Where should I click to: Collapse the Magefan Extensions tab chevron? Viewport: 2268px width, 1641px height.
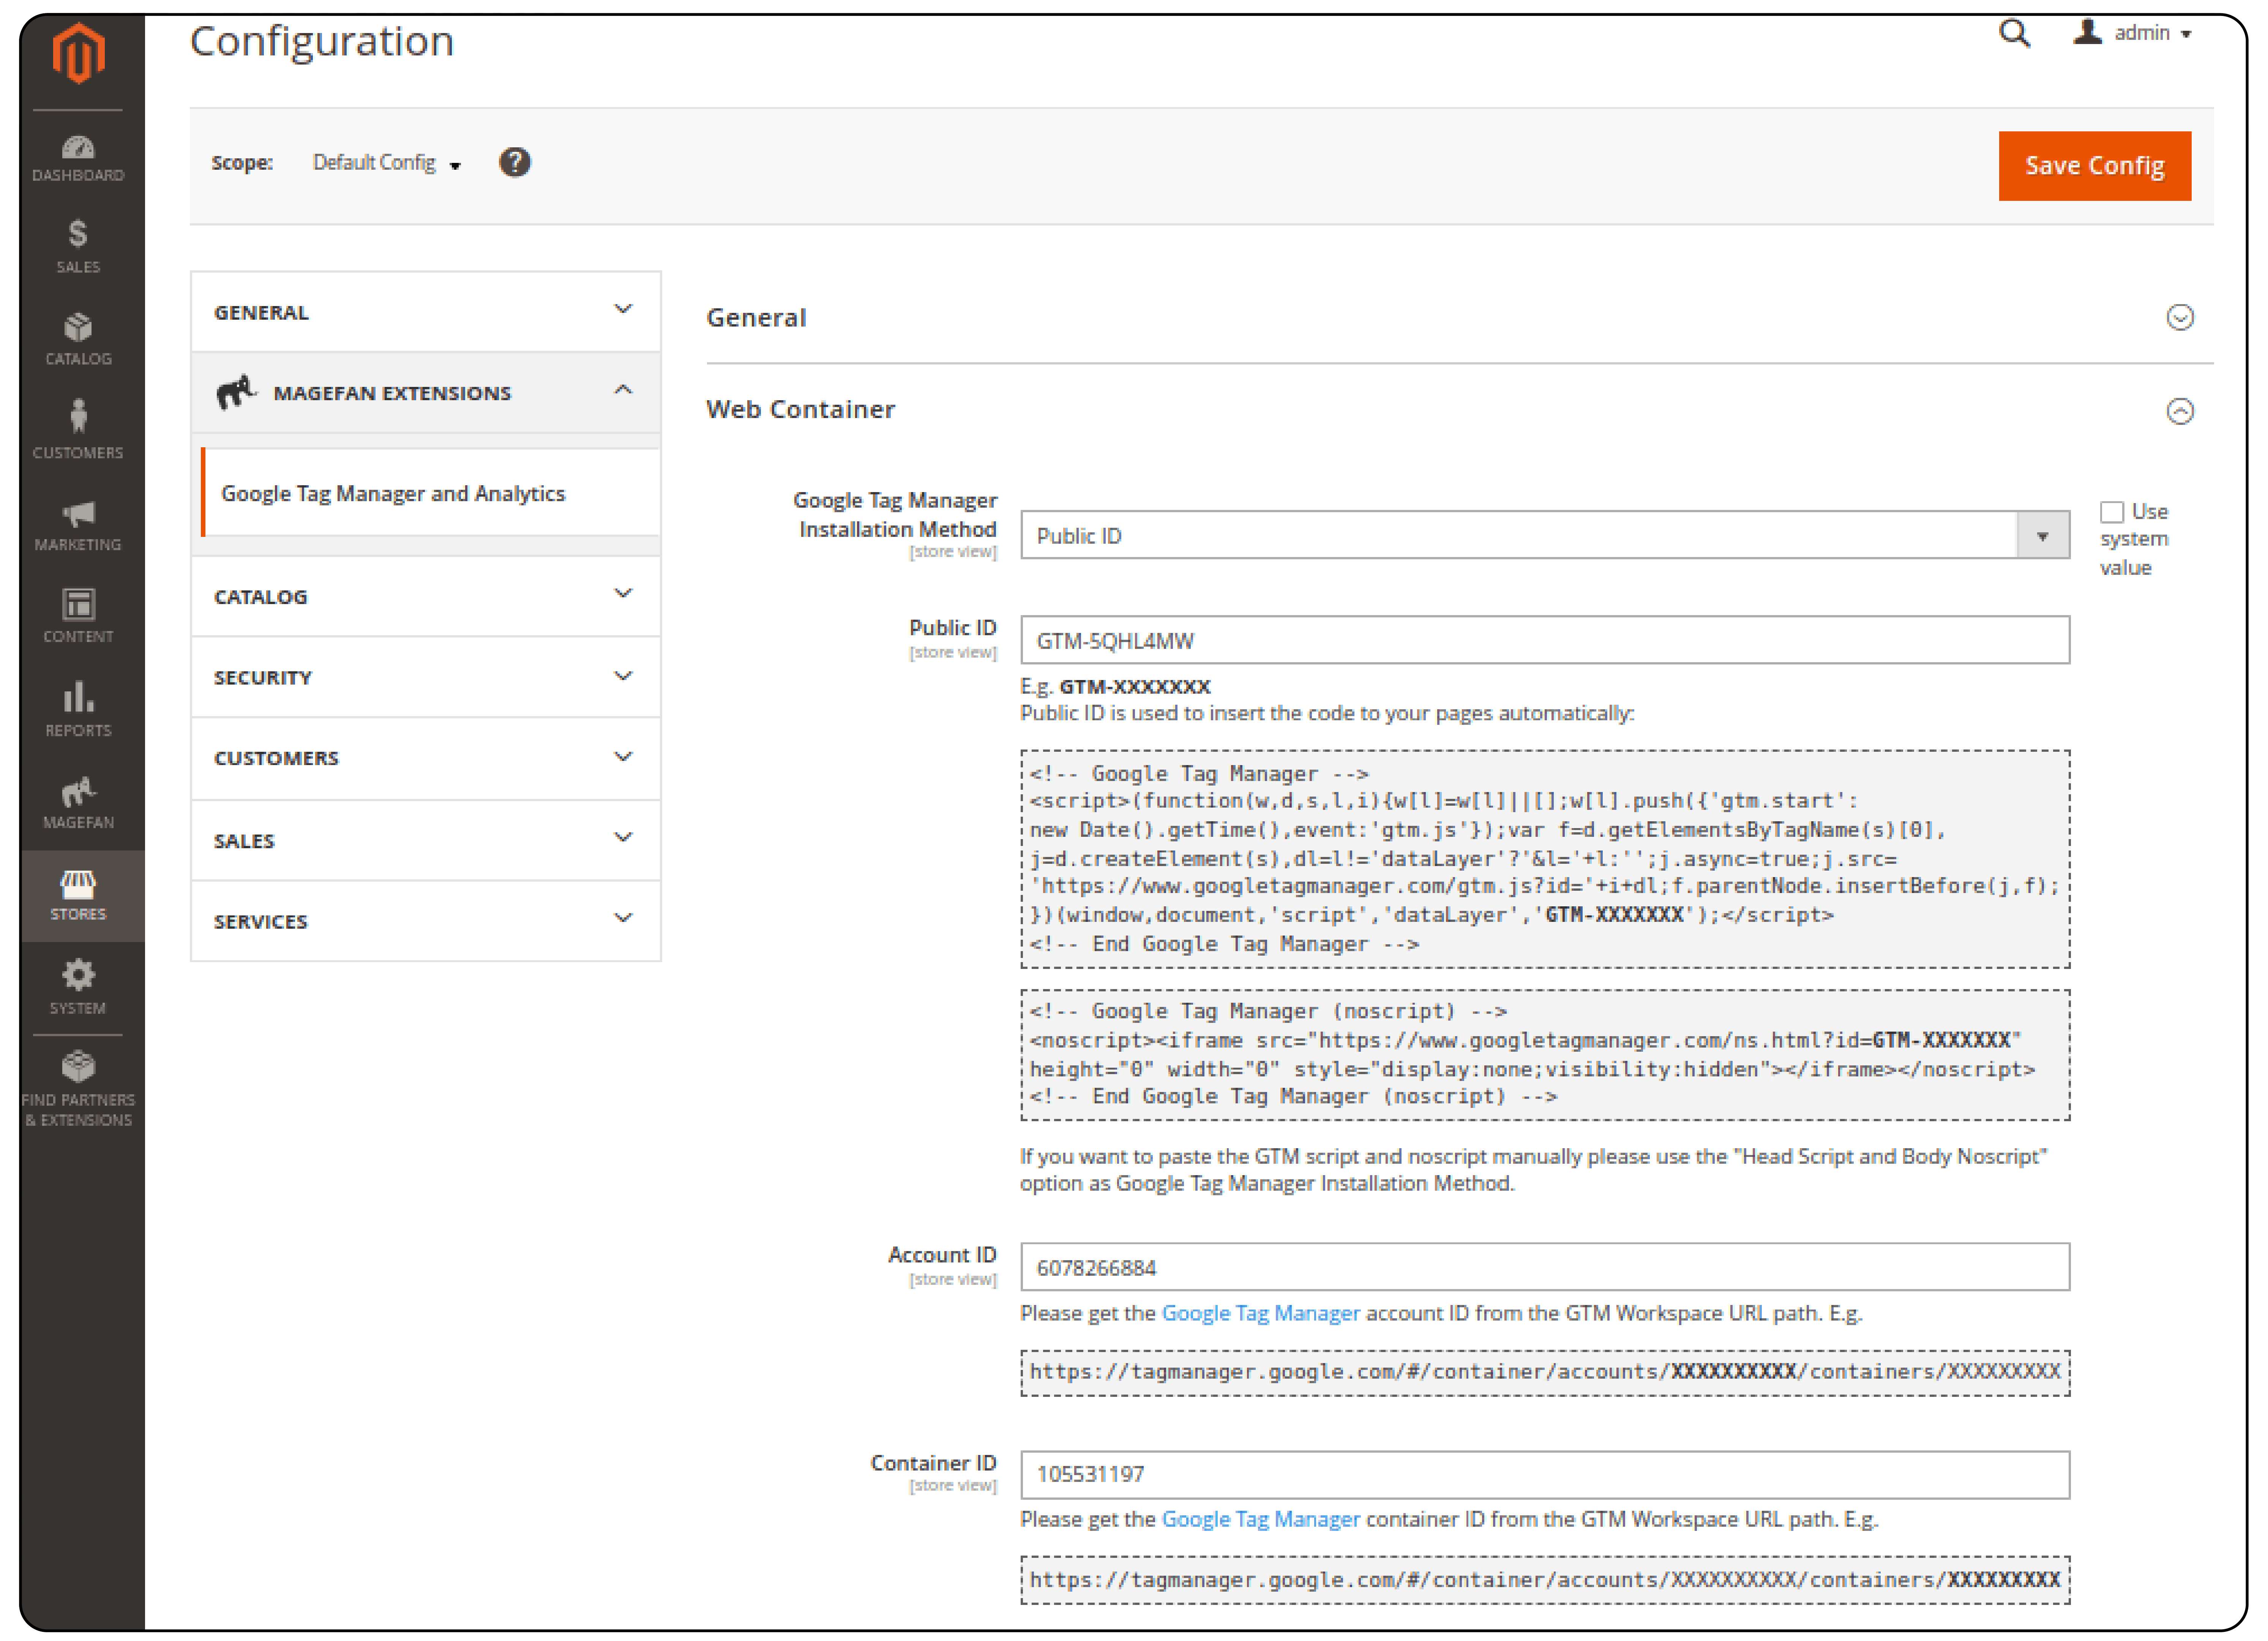623,390
